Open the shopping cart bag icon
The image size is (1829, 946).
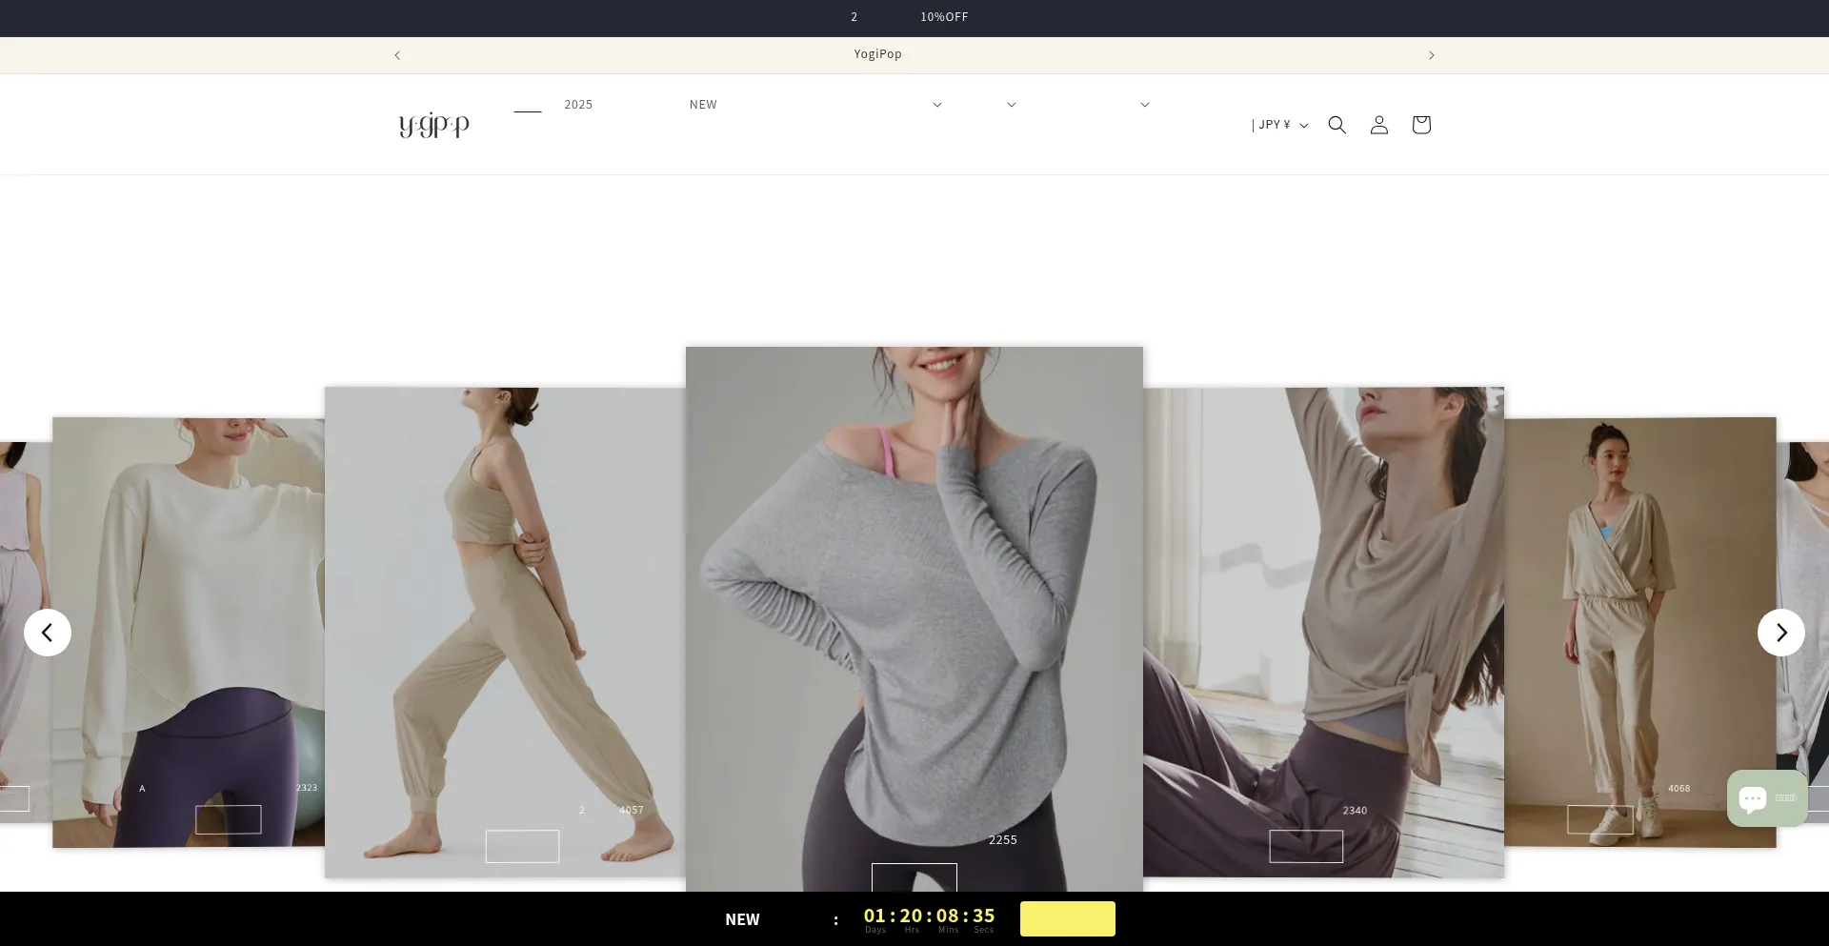click(x=1420, y=125)
